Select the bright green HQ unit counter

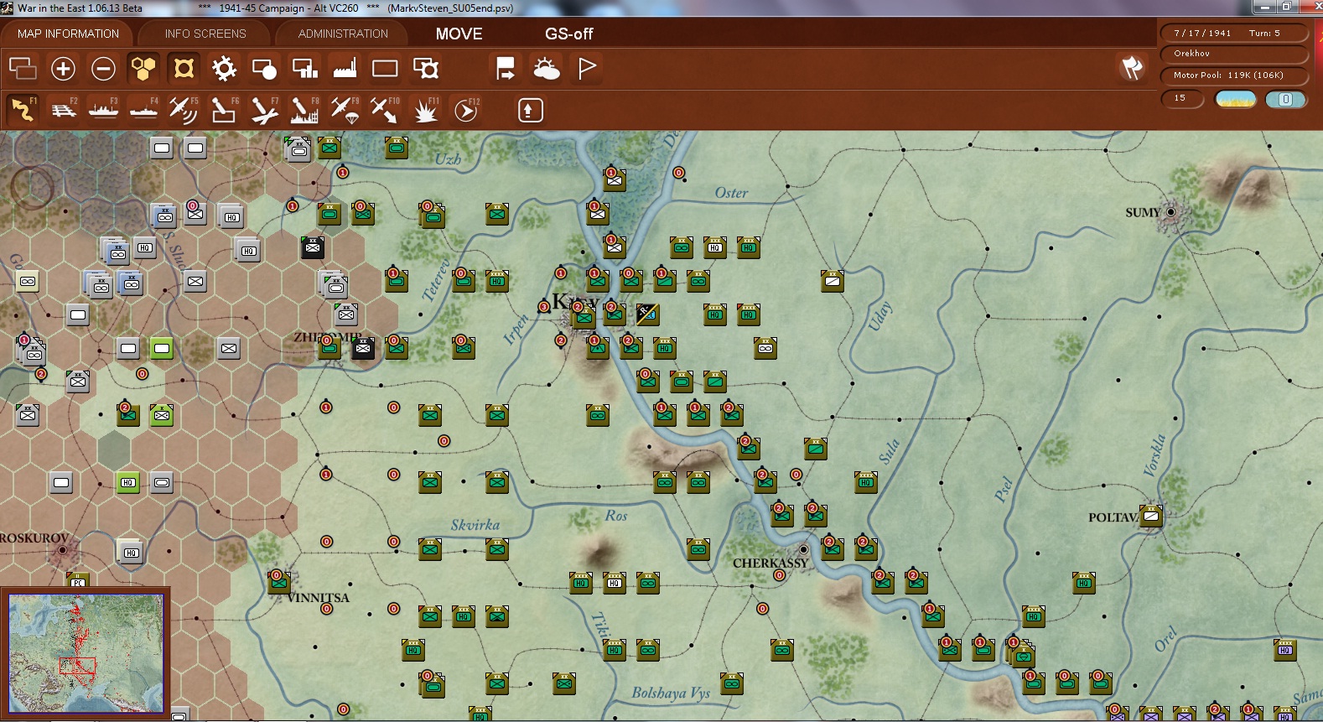(128, 482)
